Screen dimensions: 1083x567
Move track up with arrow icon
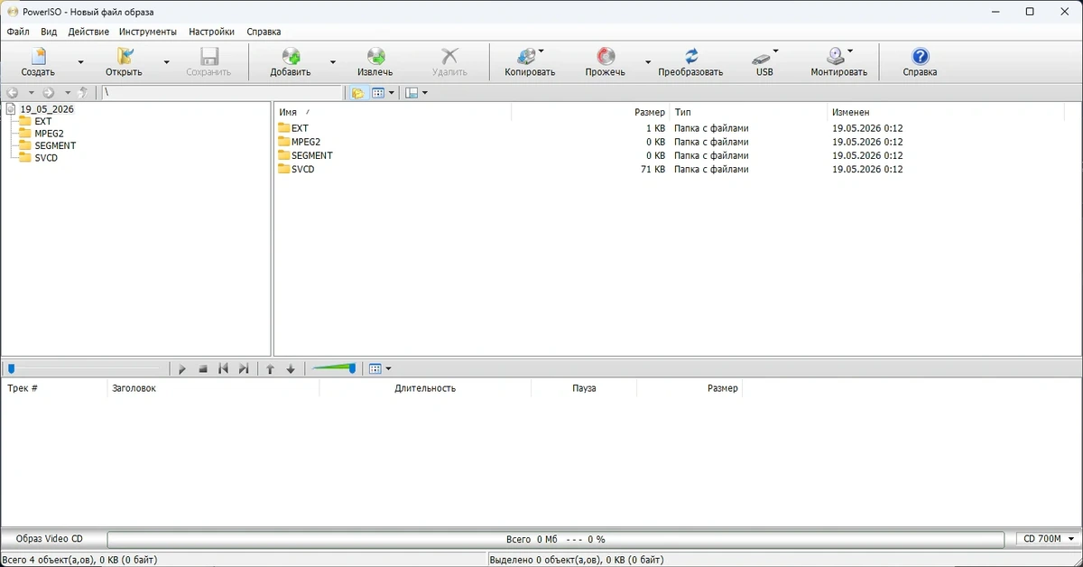[270, 368]
